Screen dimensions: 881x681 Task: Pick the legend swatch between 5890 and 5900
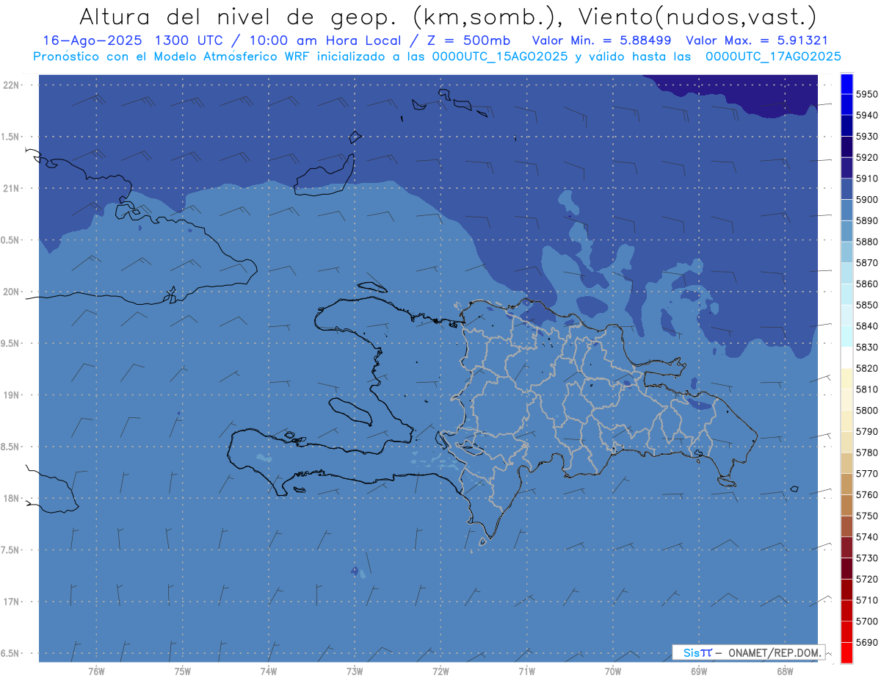click(x=846, y=210)
